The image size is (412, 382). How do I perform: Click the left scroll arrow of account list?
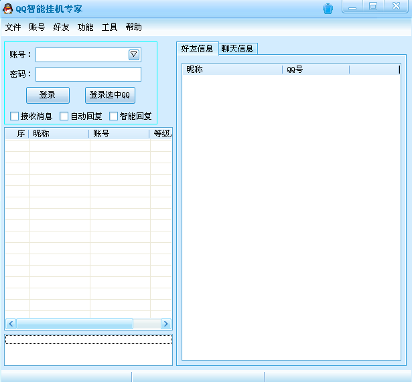tap(11, 324)
